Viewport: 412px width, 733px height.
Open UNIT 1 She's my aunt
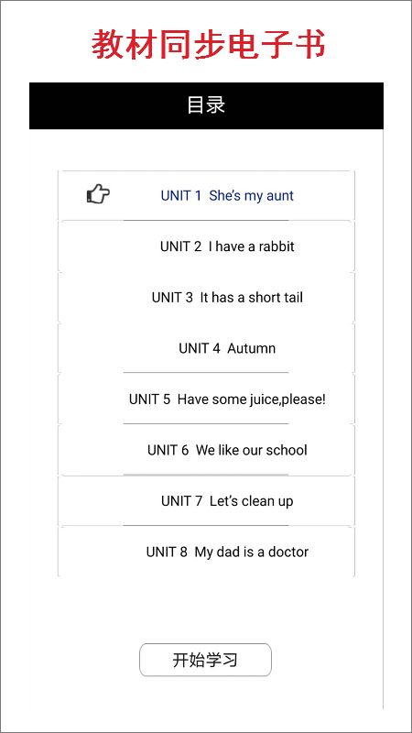206,195
